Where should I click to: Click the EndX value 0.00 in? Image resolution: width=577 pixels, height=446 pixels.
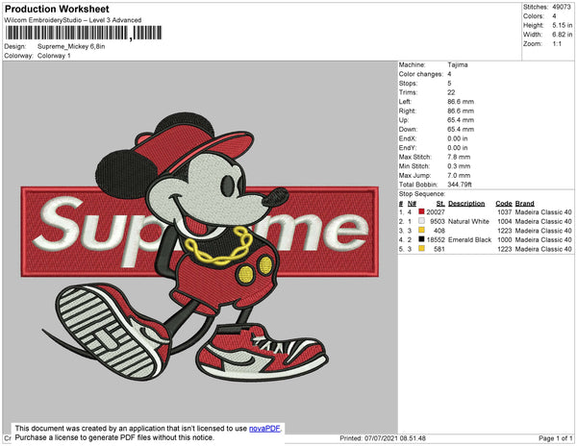(458, 138)
